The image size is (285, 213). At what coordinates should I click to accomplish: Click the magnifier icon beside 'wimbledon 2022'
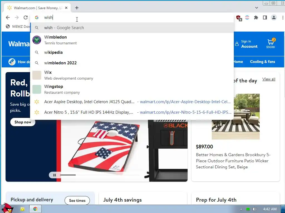pyautogui.click(x=37, y=63)
